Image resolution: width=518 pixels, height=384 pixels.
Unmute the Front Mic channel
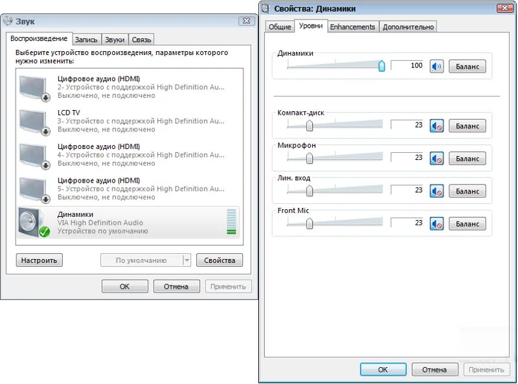pyautogui.click(x=436, y=223)
